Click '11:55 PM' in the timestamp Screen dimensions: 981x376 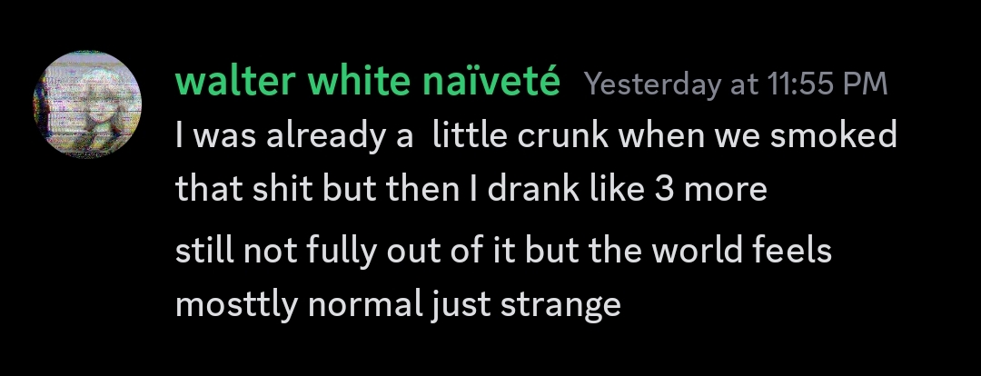point(826,84)
